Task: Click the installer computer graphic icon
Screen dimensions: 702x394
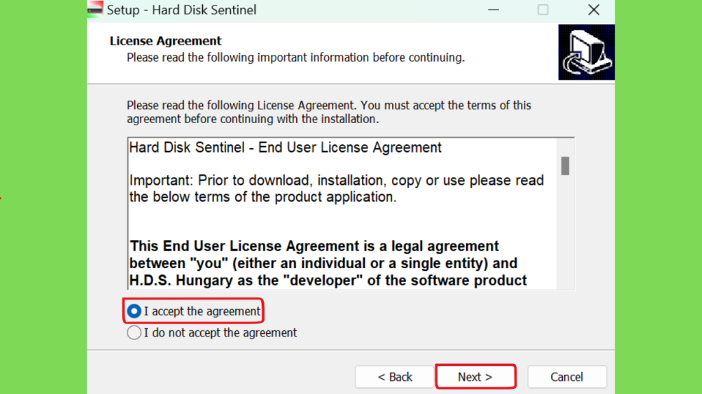Action: (x=586, y=52)
